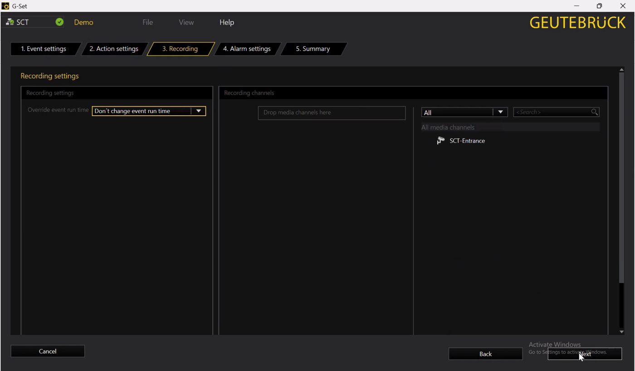The height and width of the screenshot is (371, 635).
Task: Go to the 2. Action settings tab
Action: tap(114, 49)
